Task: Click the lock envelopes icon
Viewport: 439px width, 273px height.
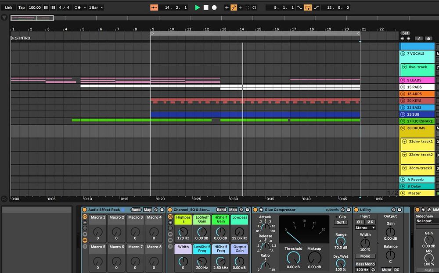Action: (428, 39)
